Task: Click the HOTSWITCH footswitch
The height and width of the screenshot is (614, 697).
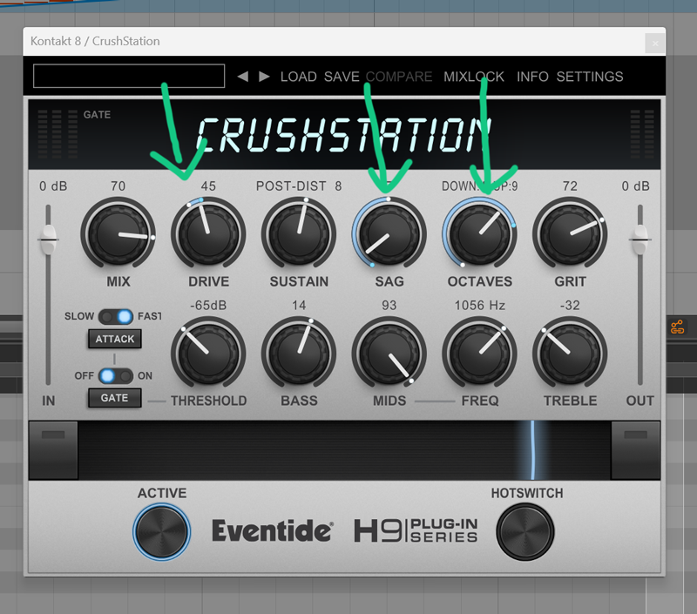Action: [525, 532]
